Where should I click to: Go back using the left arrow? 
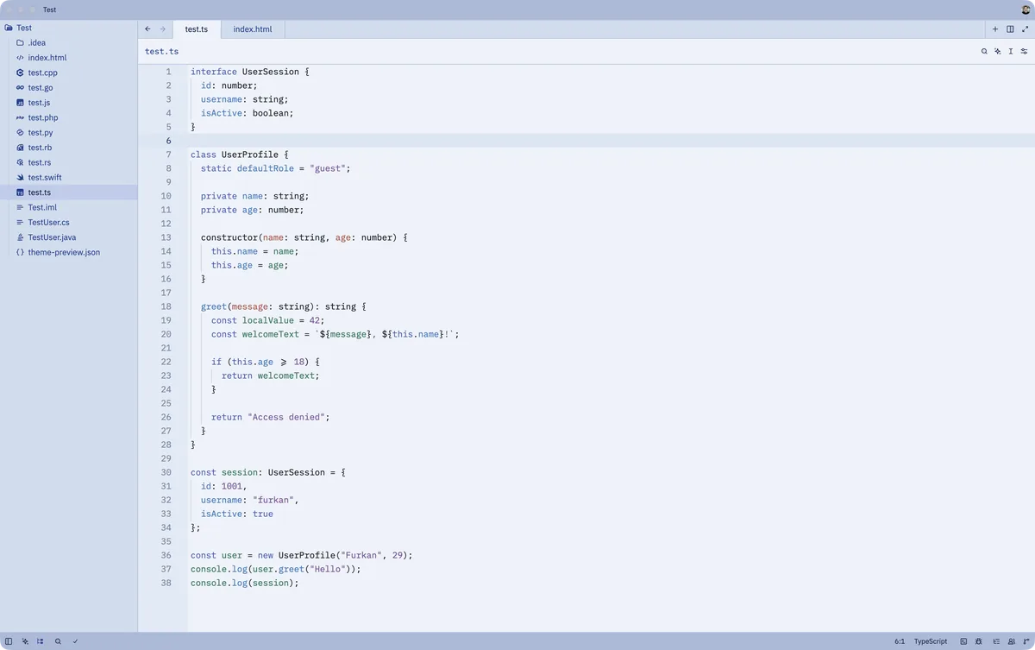click(x=147, y=28)
